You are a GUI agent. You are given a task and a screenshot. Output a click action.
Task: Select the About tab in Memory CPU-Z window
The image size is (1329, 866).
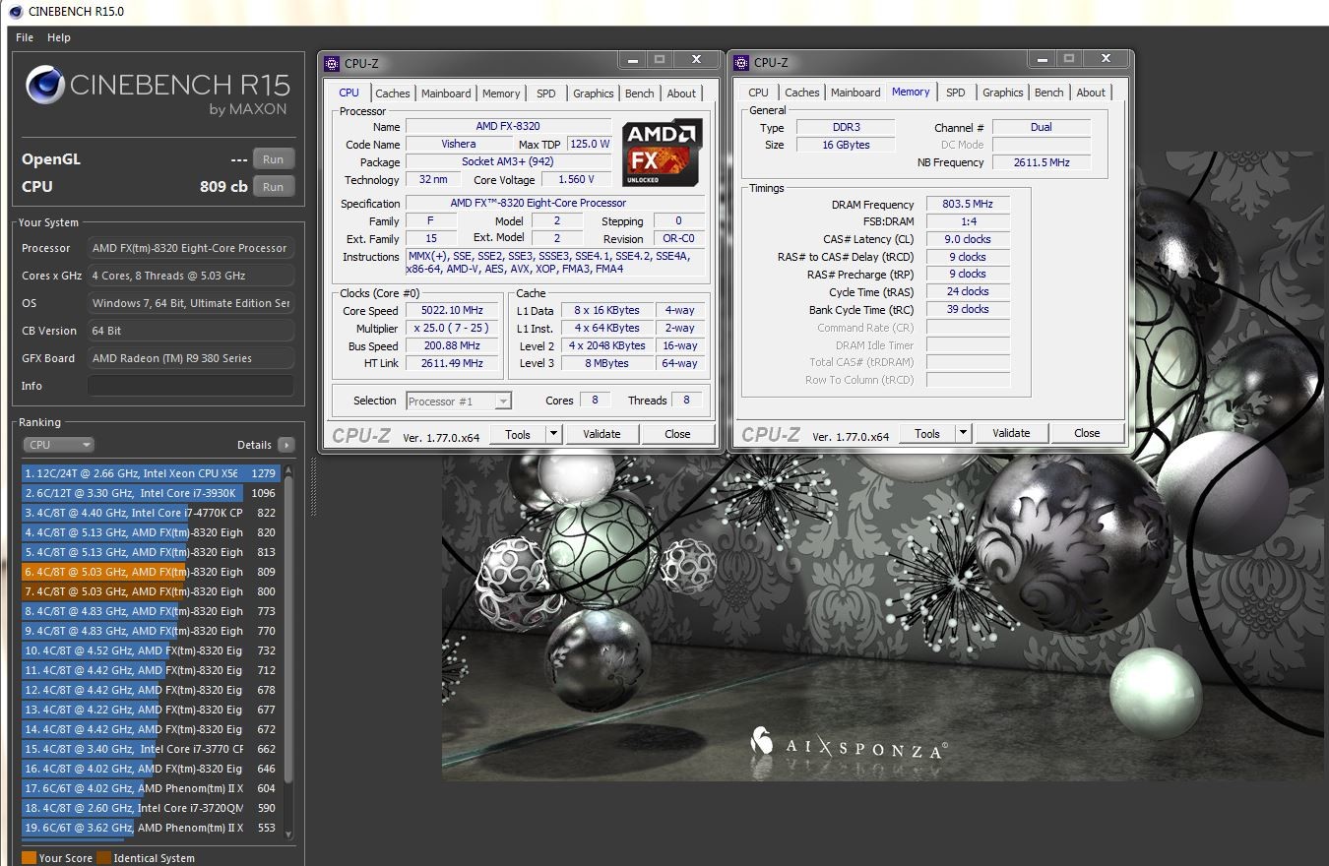[1091, 93]
